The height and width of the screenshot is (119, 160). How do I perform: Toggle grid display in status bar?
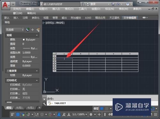click(x=102, y=108)
